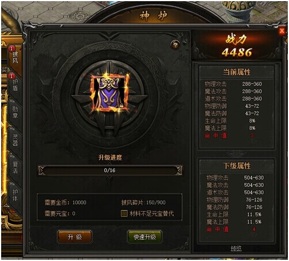
Task: Open the 勋章 tab
Action: (15, 113)
